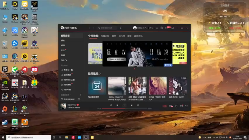The height and width of the screenshot is (140, 249).
Task: Open the Dusk Till Dawn playlist cover
Action: point(117,86)
